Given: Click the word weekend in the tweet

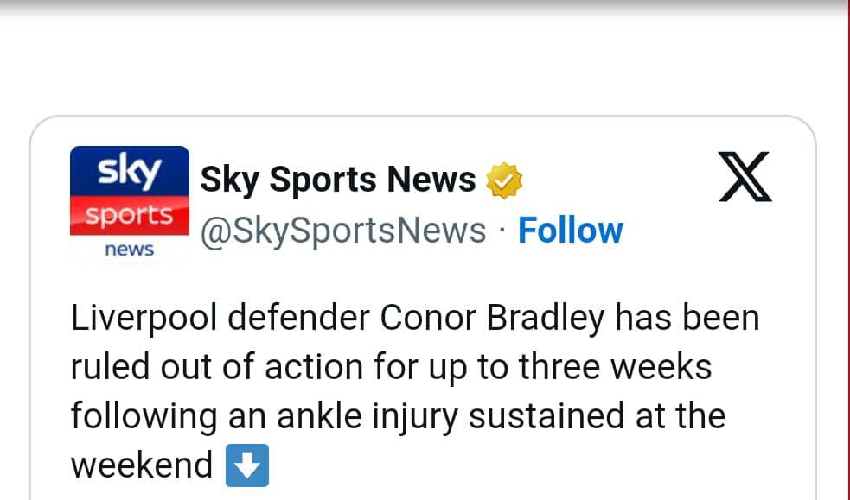Looking at the screenshot, I should [142, 465].
